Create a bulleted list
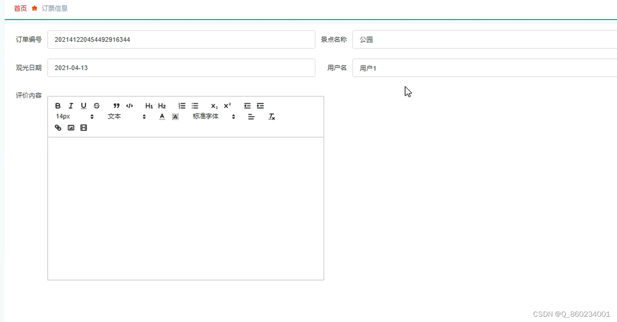The height and width of the screenshot is (322, 617). pyautogui.click(x=195, y=106)
